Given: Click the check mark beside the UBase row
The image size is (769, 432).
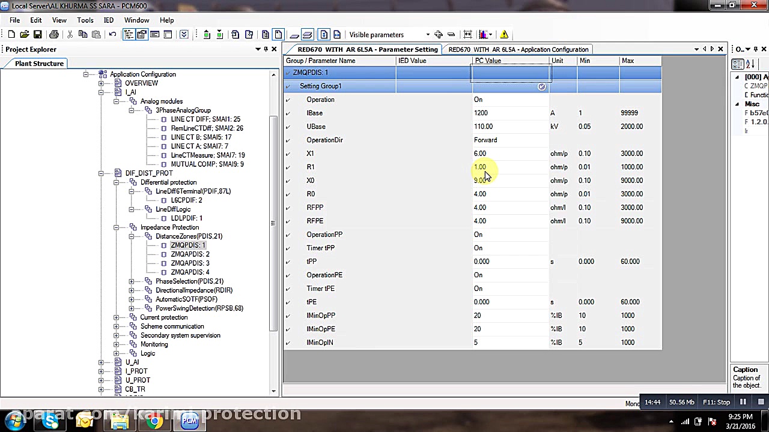Looking at the screenshot, I should click(288, 127).
